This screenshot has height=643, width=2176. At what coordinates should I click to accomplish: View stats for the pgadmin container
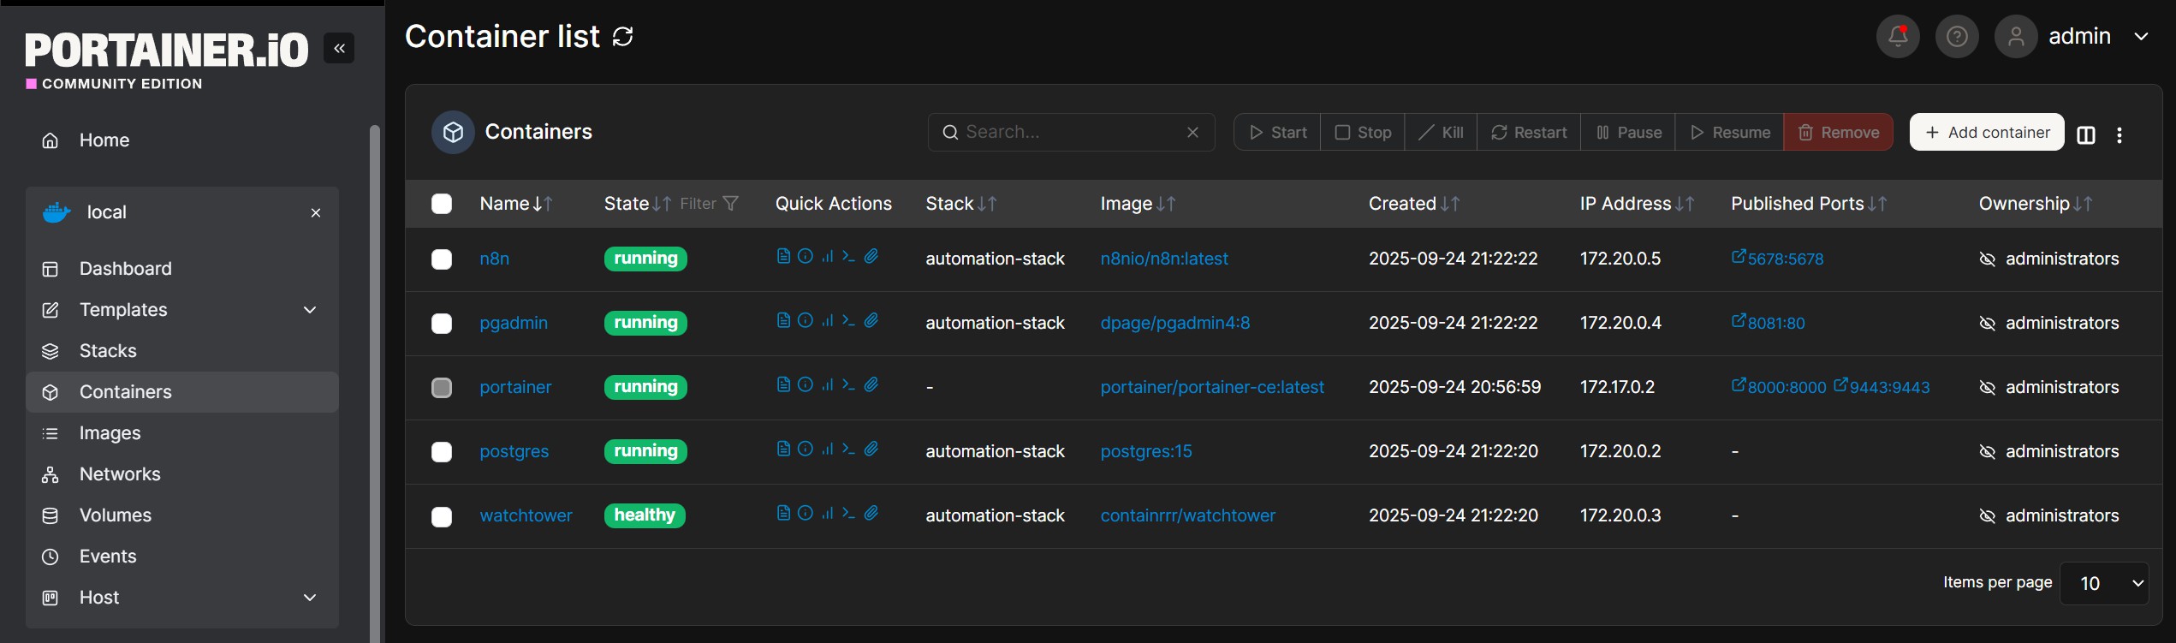point(827,320)
